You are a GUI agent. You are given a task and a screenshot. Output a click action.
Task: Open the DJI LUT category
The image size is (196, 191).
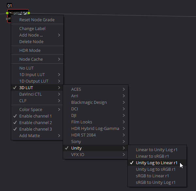point(96,116)
